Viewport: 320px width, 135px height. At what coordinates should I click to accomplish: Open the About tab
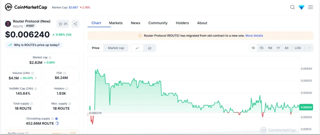[202, 23]
